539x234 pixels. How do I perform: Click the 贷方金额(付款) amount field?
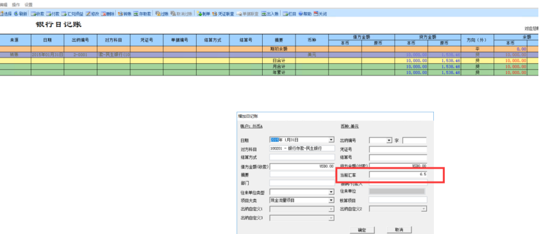(398, 166)
